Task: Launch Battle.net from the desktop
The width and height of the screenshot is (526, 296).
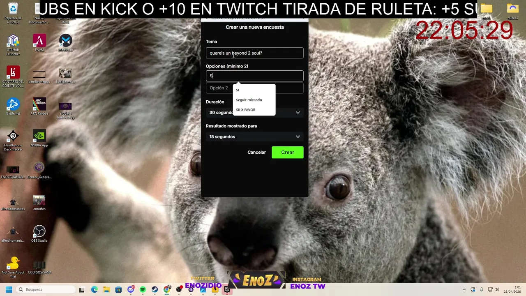Action: [13, 107]
